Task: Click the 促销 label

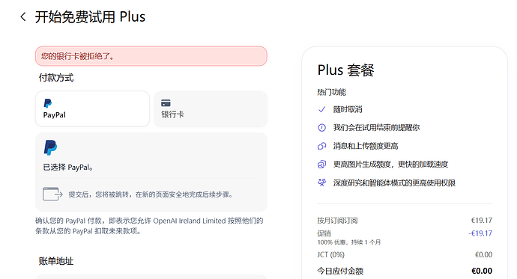Action: pyautogui.click(x=324, y=233)
